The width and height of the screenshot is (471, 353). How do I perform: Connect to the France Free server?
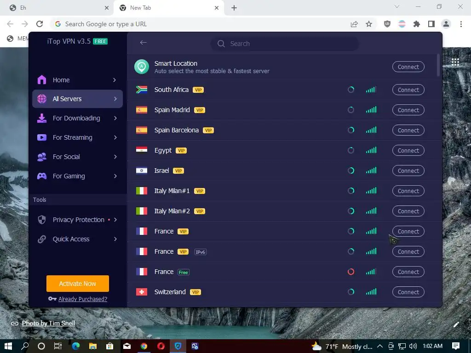click(408, 272)
